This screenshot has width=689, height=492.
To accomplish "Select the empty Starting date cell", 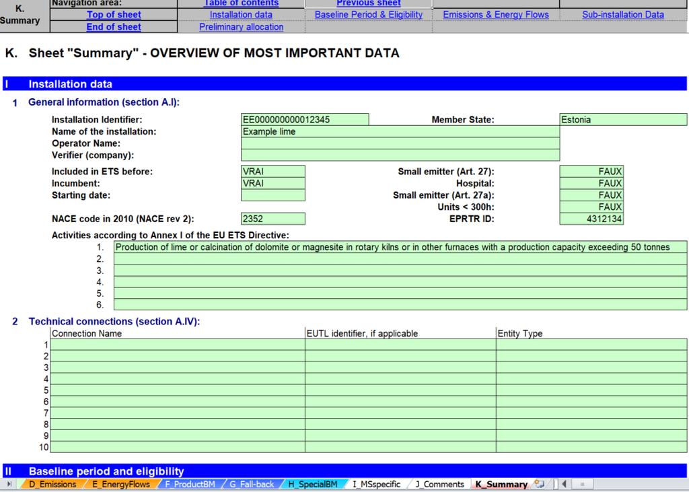I will [273, 195].
